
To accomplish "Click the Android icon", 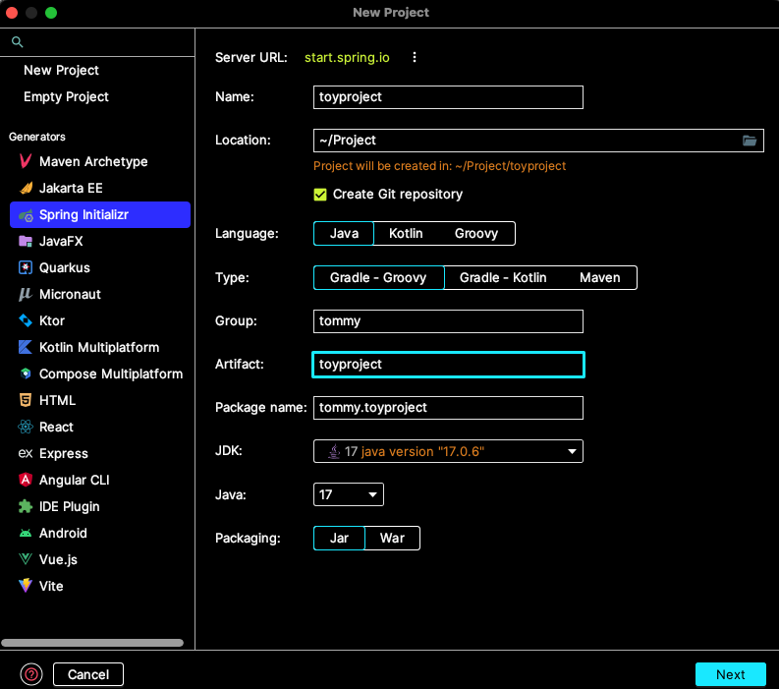I will 26,533.
